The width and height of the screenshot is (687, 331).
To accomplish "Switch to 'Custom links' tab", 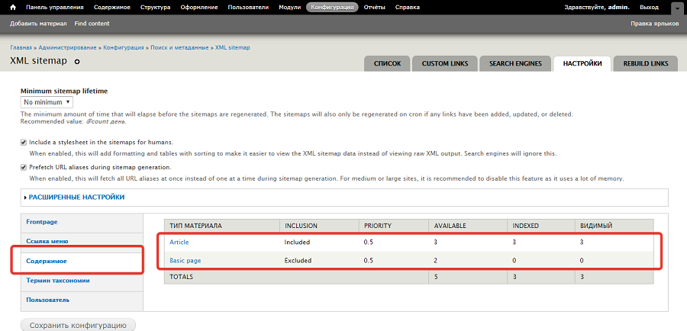I will click(x=445, y=63).
